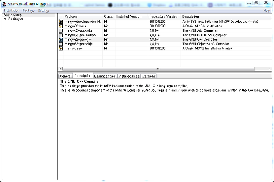The width and height of the screenshot is (274, 182).
Task: Select All Packages in the left pane
Action: pos(13,19)
